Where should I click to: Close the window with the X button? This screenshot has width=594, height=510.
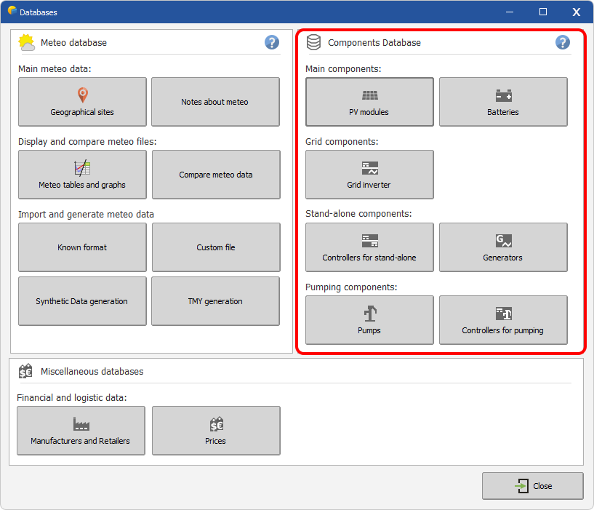tap(577, 12)
